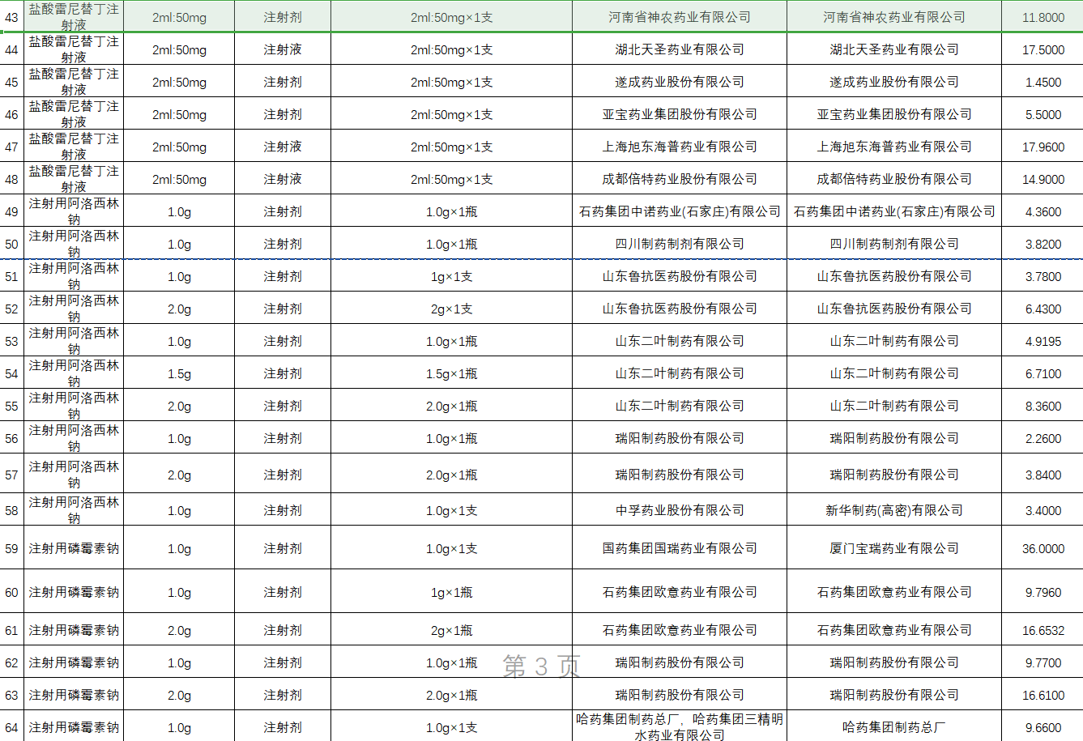Click the 2g×1支 packaging cell
The width and height of the screenshot is (1083, 741).
click(452, 309)
